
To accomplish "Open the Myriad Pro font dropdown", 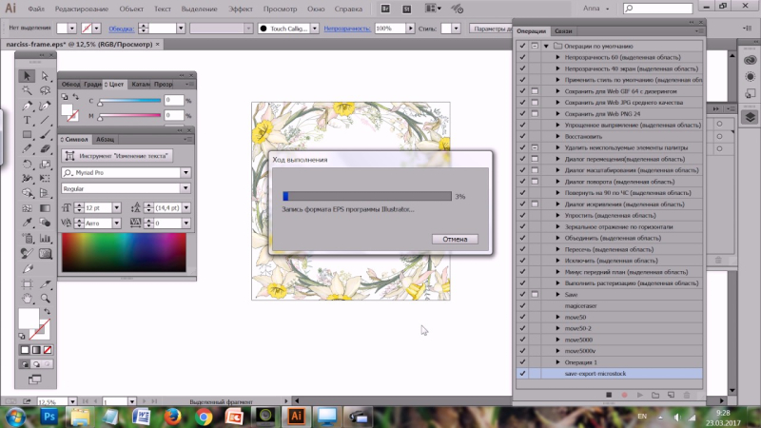I will (x=185, y=173).
